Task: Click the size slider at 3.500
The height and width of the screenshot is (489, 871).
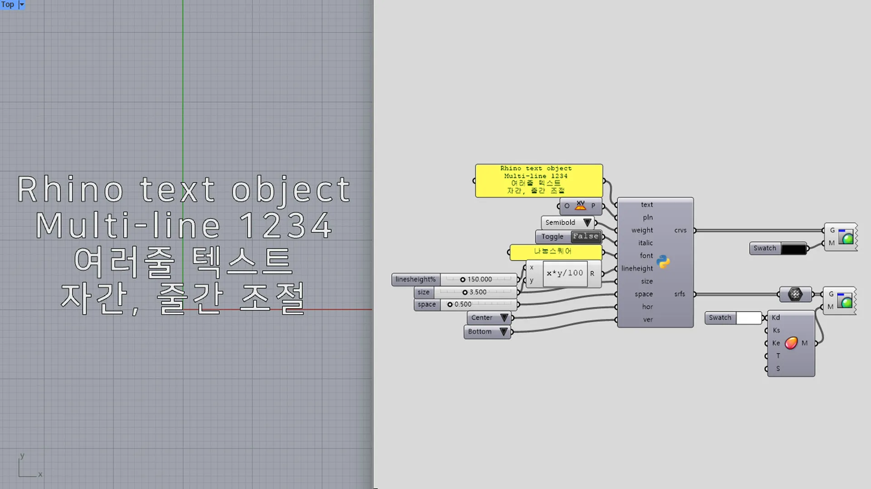Action: (x=465, y=292)
